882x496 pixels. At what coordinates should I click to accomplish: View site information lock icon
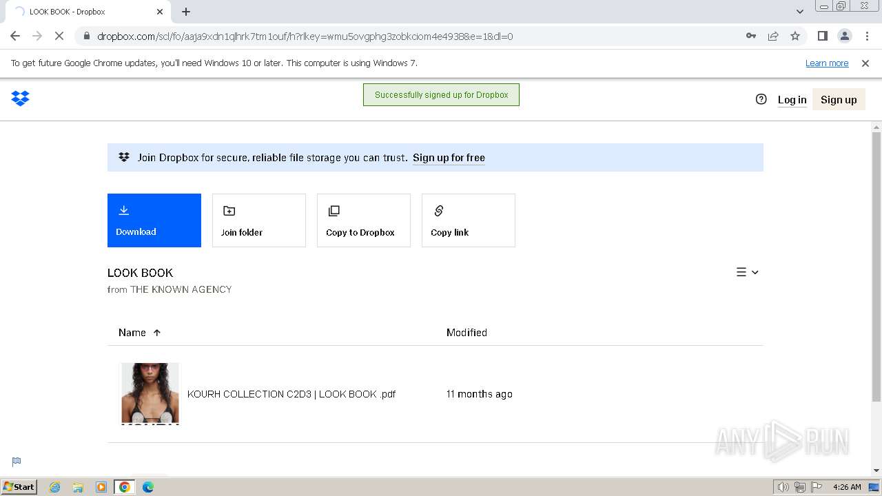tap(86, 36)
